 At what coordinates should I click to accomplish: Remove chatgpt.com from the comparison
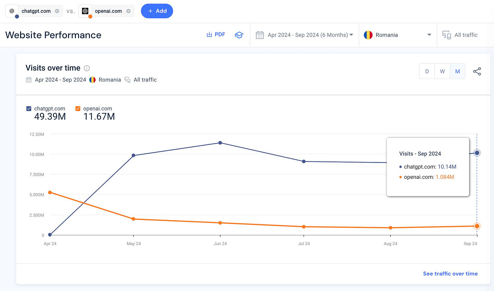click(x=57, y=11)
